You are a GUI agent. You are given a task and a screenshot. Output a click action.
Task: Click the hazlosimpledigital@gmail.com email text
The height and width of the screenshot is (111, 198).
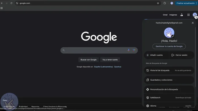click(x=169, y=23)
